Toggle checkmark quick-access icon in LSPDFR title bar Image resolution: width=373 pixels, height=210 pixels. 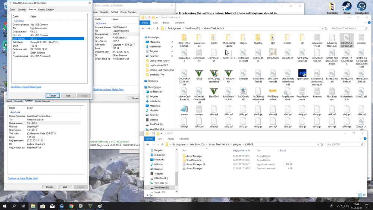(x=154, y=134)
